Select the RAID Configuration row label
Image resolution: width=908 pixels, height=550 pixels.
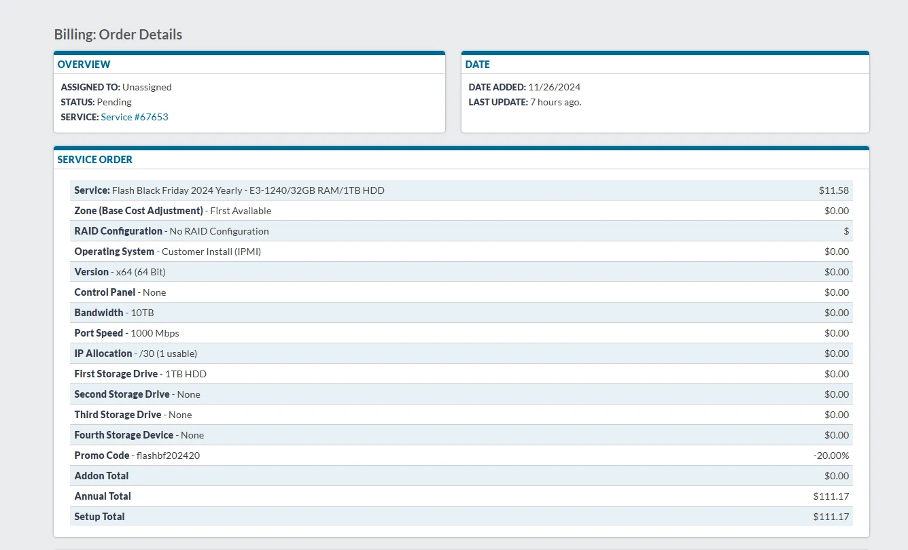118,231
